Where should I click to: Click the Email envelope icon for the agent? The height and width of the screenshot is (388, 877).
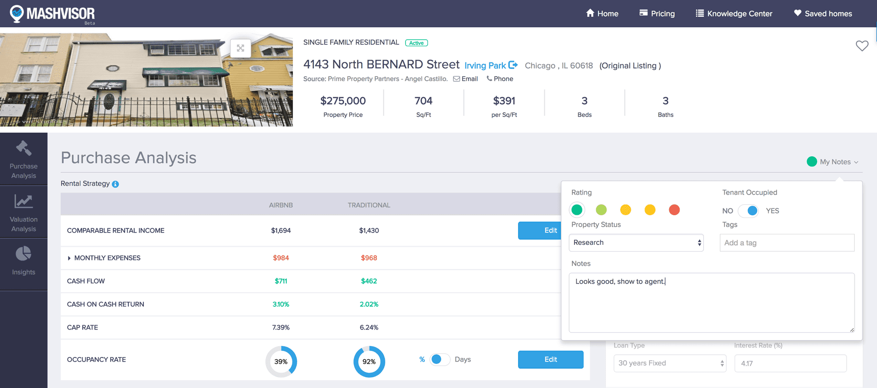[456, 79]
